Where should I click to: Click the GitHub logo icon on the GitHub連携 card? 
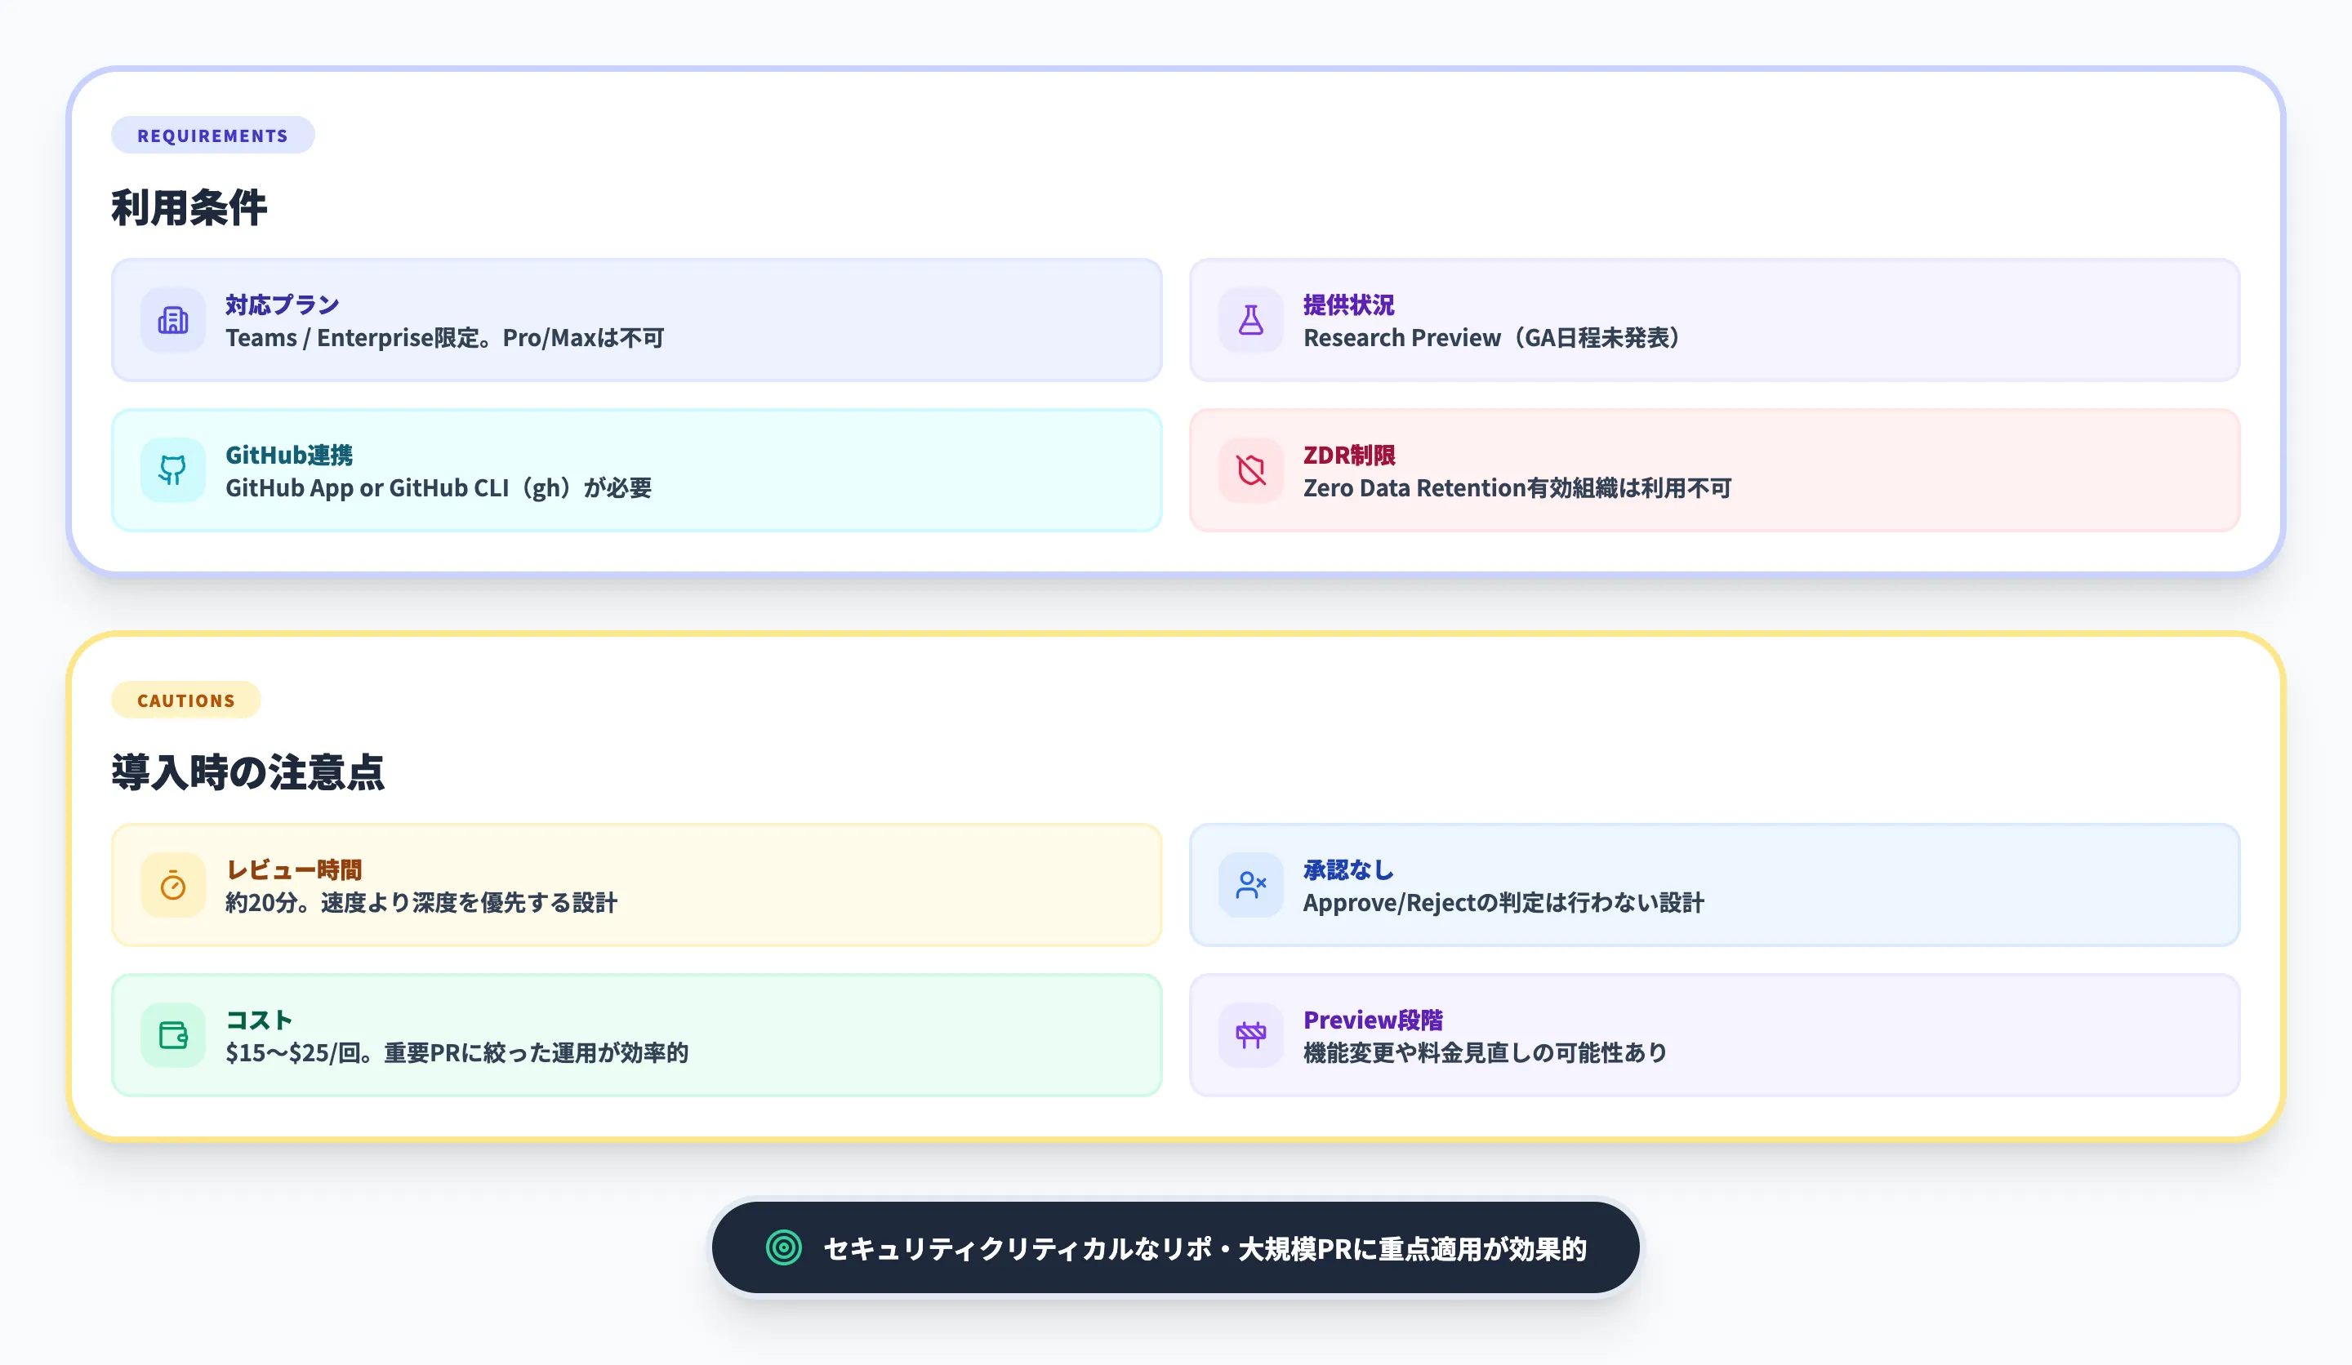pos(172,470)
